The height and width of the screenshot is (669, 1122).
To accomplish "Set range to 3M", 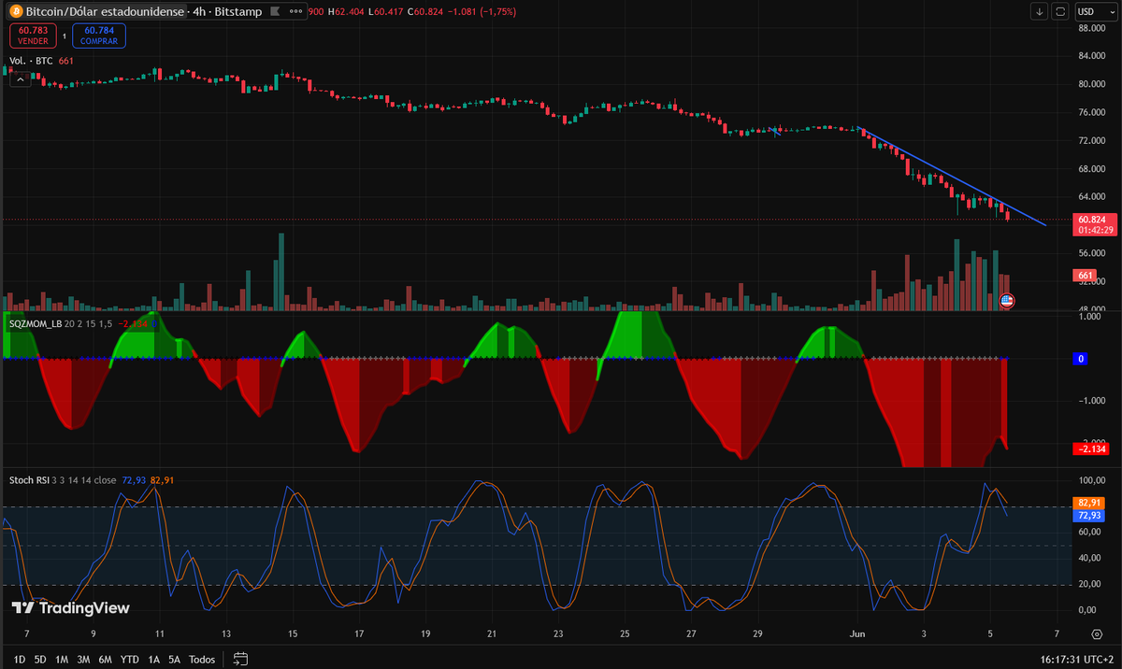I will click(83, 659).
